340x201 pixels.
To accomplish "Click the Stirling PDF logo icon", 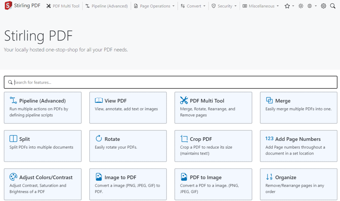I will click(8, 6).
